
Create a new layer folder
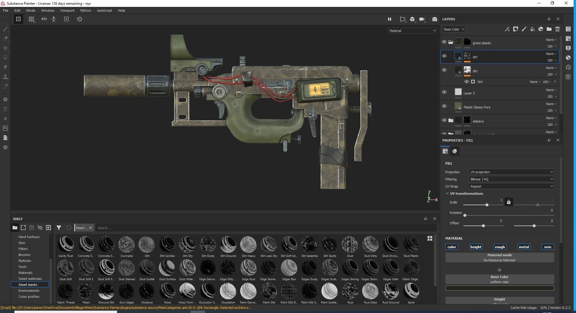click(x=549, y=29)
